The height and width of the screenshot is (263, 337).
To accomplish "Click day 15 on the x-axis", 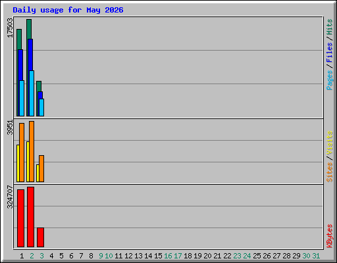I will tap(158, 256).
